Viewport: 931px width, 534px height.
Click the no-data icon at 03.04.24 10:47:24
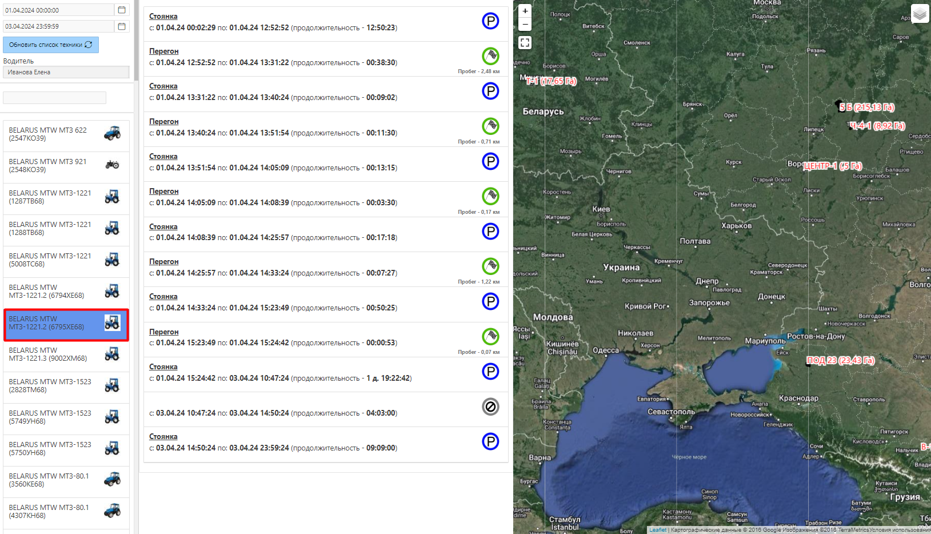(x=490, y=407)
